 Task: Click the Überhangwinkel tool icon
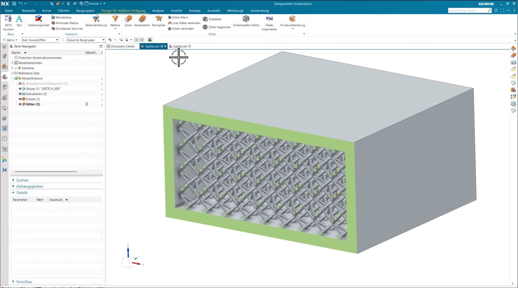click(38, 19)
